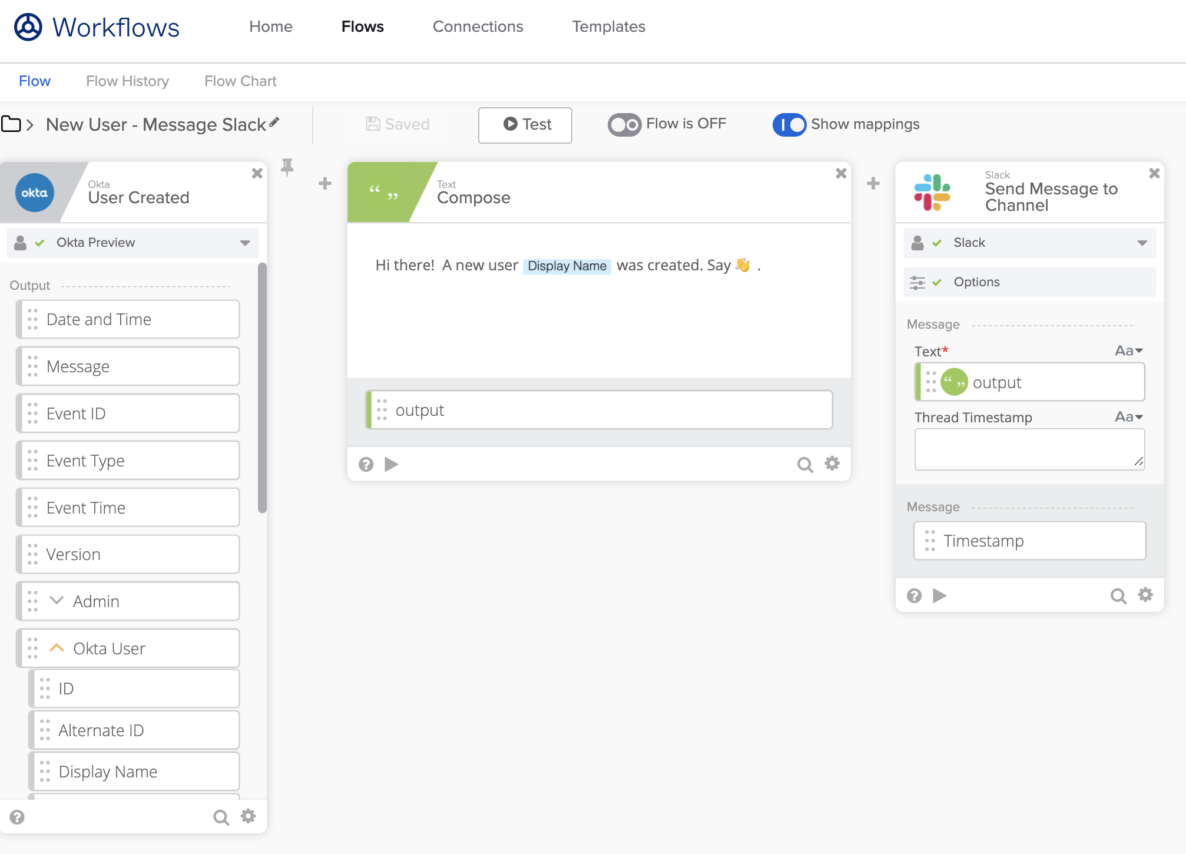Click the Thread Timestamp input field
The width and height of the screenshot is (1186, 854).
[x=1029, y=449]
